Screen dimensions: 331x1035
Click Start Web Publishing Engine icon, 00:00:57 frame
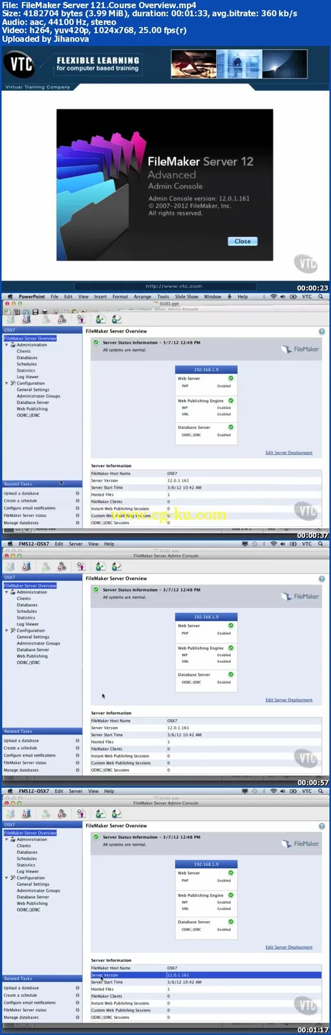(46, 566)
